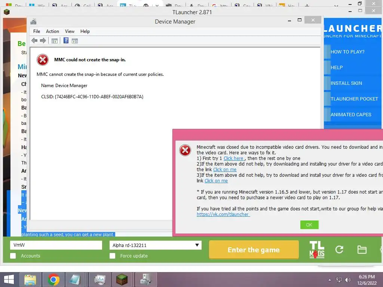The image size is (383, 287).
Task: Open the File menu in Device Manager
Action: (37, 31)
